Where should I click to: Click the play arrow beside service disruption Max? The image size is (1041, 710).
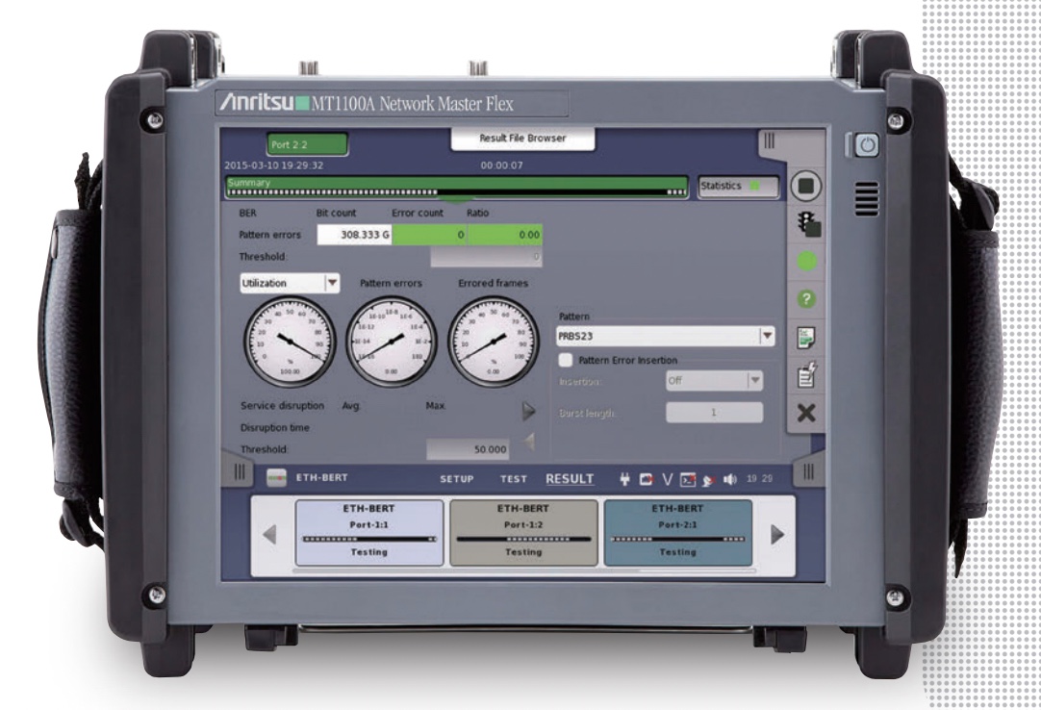pyautogui.click(x=528, y=411)
